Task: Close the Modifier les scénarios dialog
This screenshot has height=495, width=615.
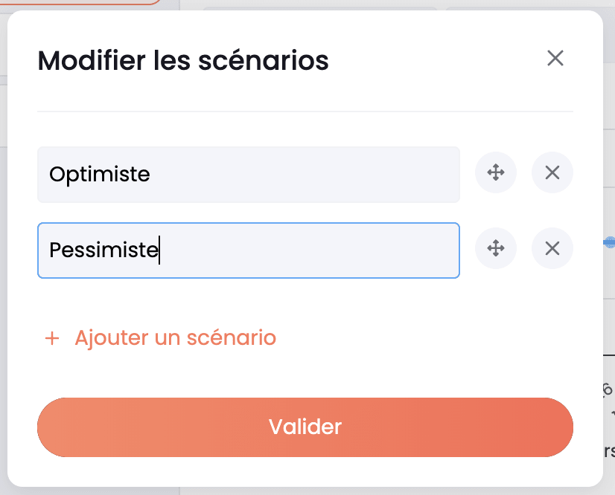Action: pyautogui.click(x=555, y=59)
